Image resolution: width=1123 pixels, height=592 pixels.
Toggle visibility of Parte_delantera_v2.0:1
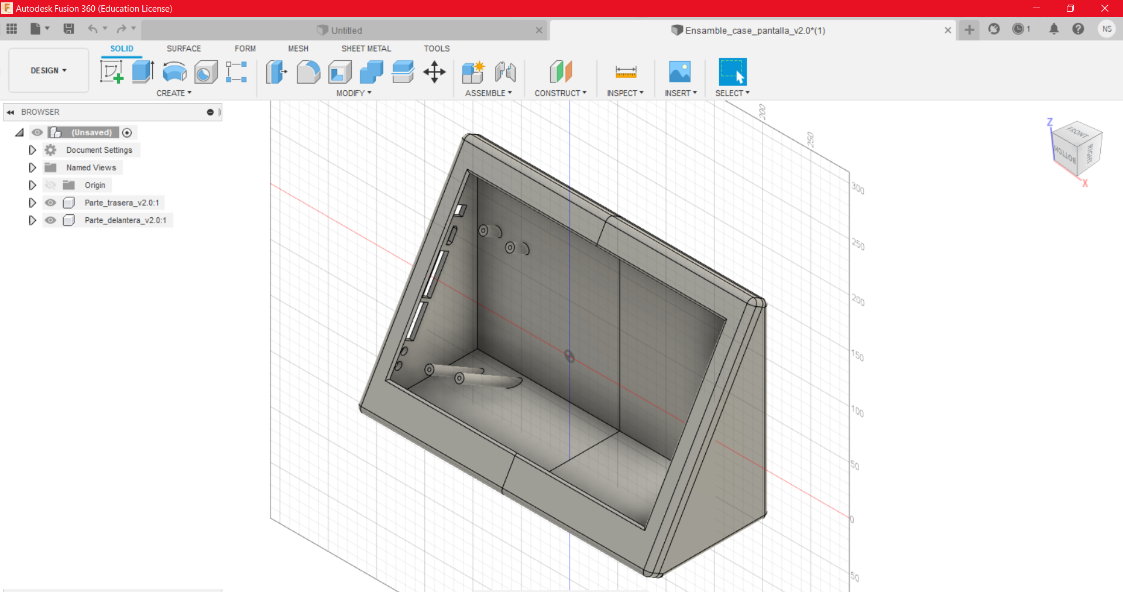50,220
